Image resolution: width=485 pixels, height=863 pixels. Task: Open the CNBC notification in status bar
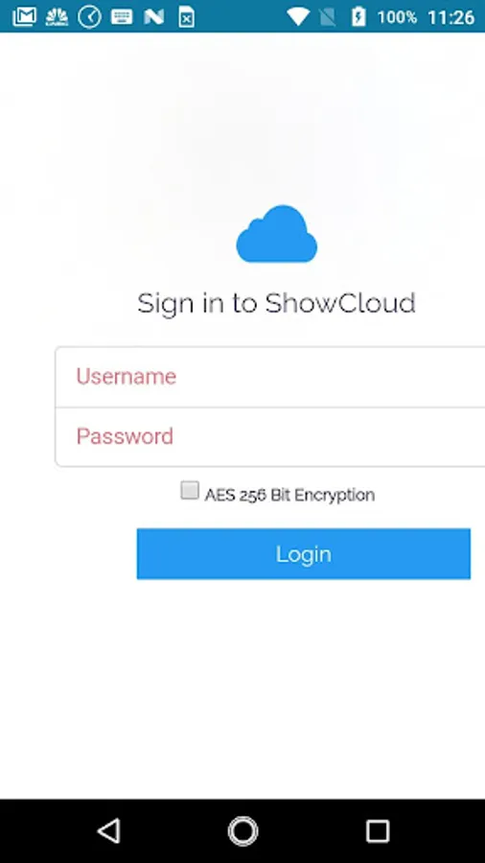(x=57, y=16)
